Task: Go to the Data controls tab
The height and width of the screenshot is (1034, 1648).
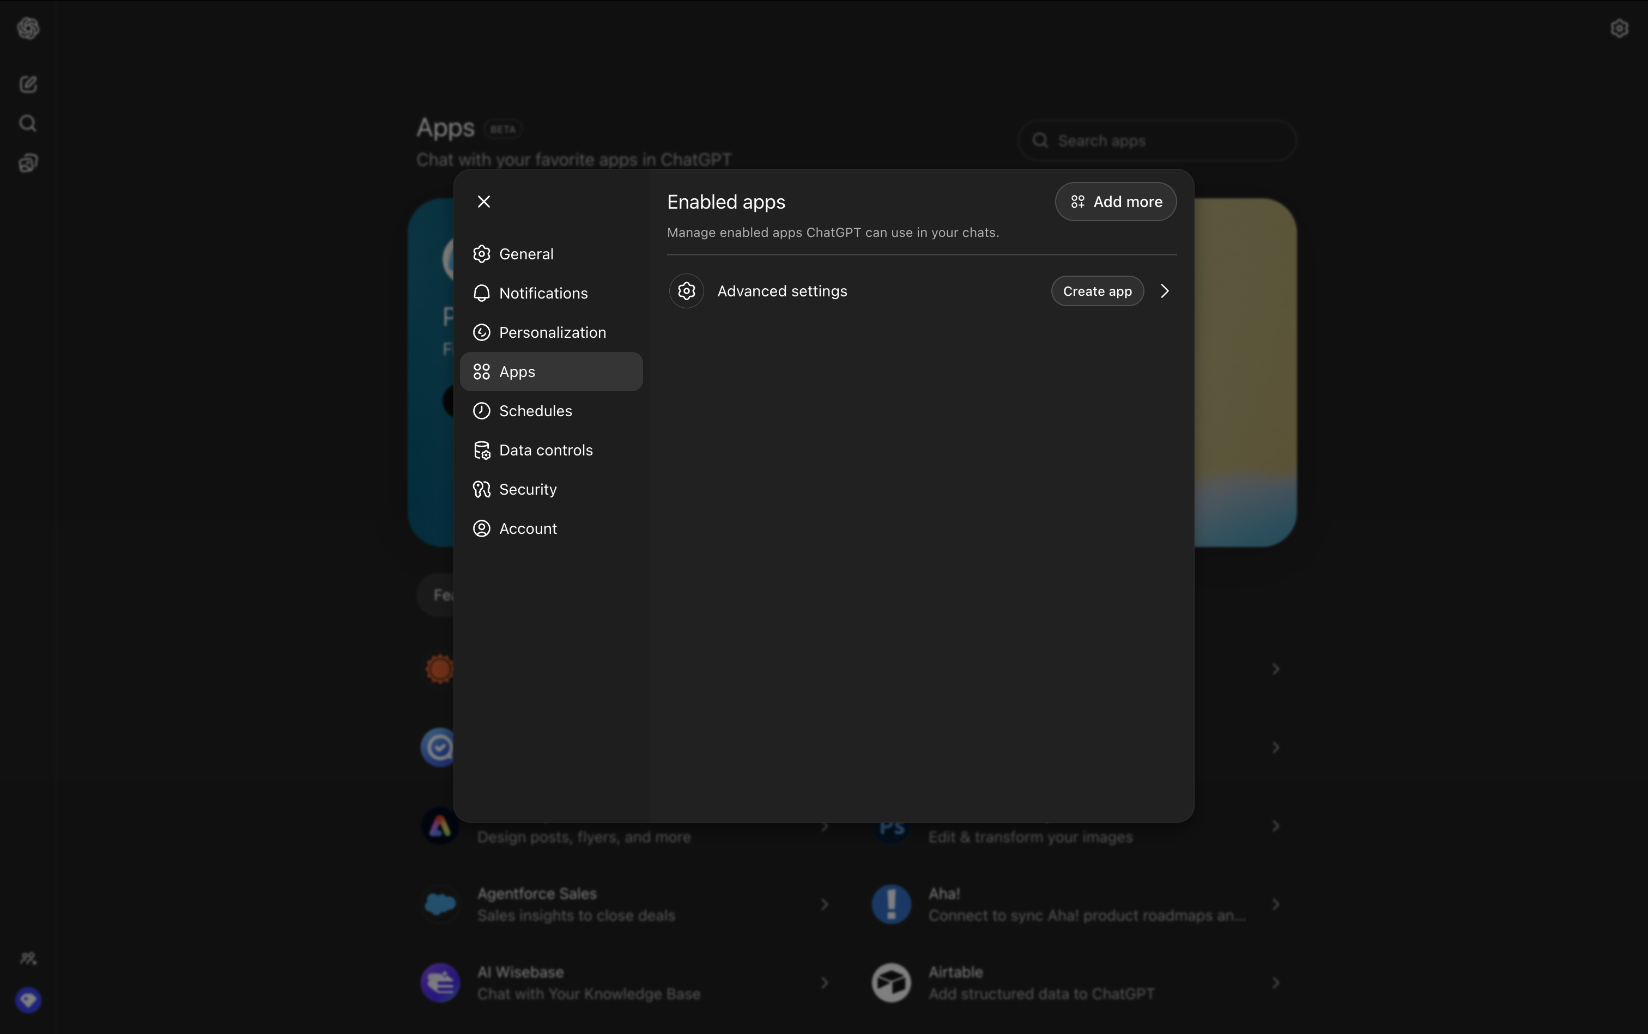Action: [x=545, y=451]
